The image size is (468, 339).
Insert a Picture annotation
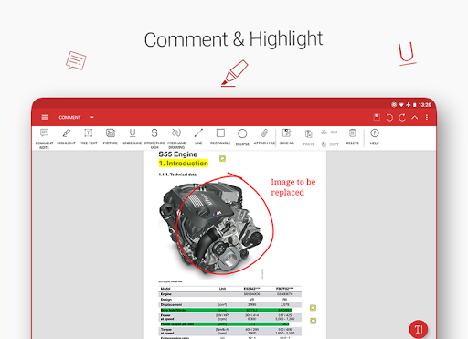pos(111,137)
